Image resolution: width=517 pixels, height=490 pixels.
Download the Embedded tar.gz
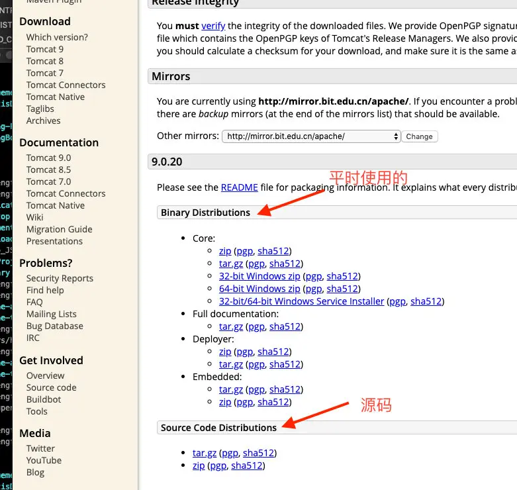(x=231, y=389)
